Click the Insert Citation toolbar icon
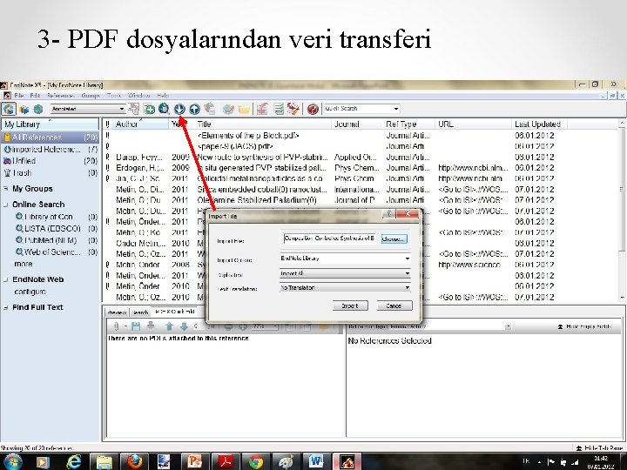The height and width of the screenshot is (470, 627). pos(262,109)
